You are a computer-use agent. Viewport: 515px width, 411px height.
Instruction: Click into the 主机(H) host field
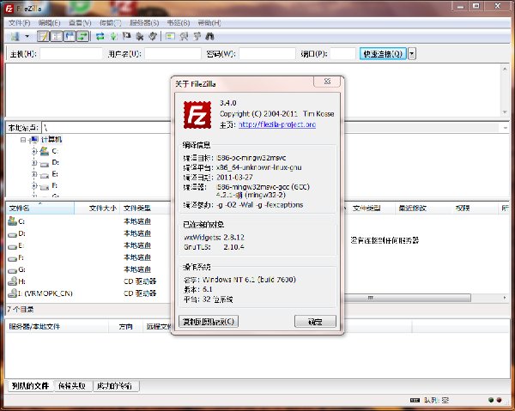(71, 54)
